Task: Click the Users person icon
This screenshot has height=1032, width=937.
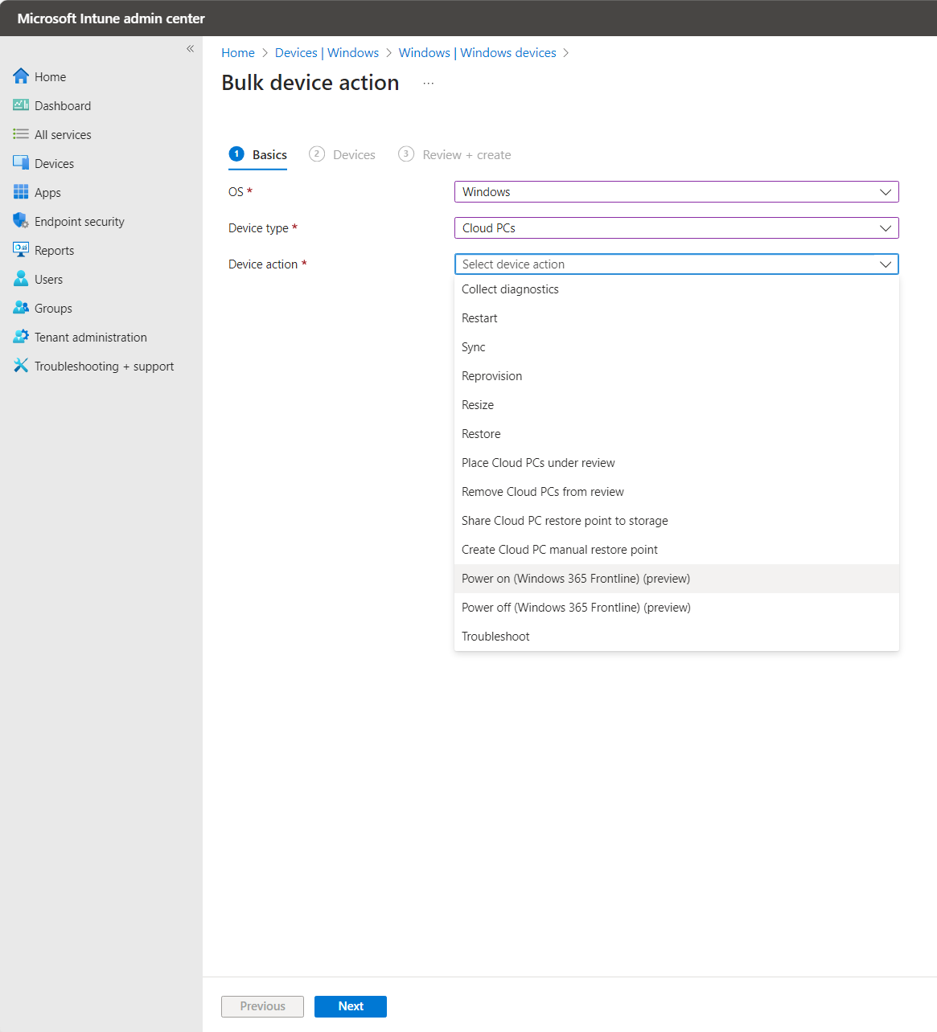Action: pyautogui.click(x=21, y=279)
